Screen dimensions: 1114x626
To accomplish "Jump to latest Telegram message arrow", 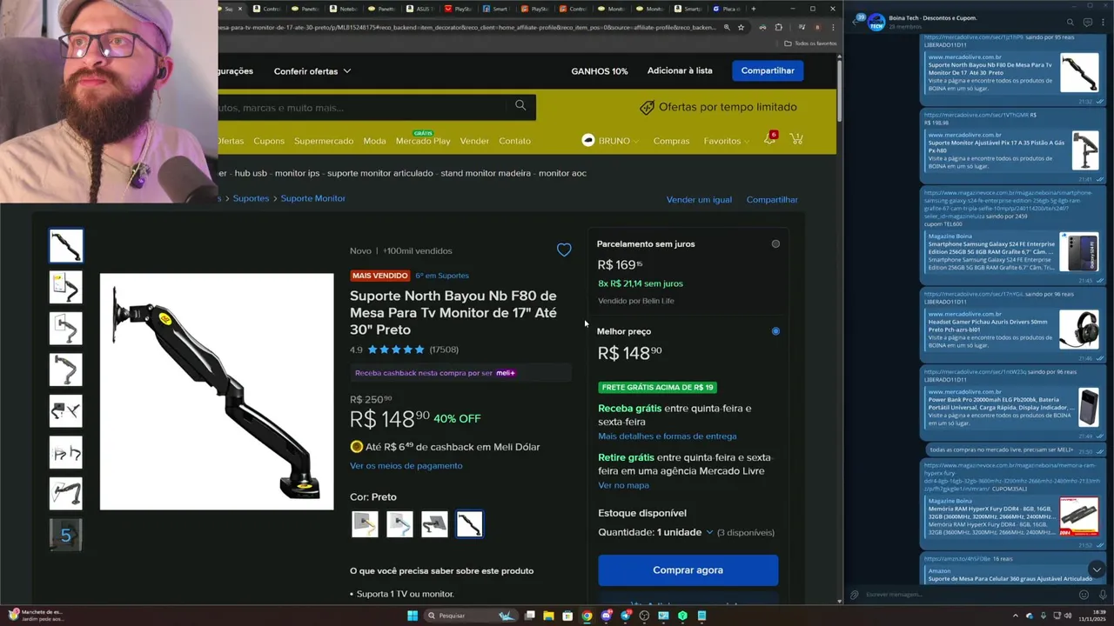I will pyautogui.click(x=1097, y=569).
